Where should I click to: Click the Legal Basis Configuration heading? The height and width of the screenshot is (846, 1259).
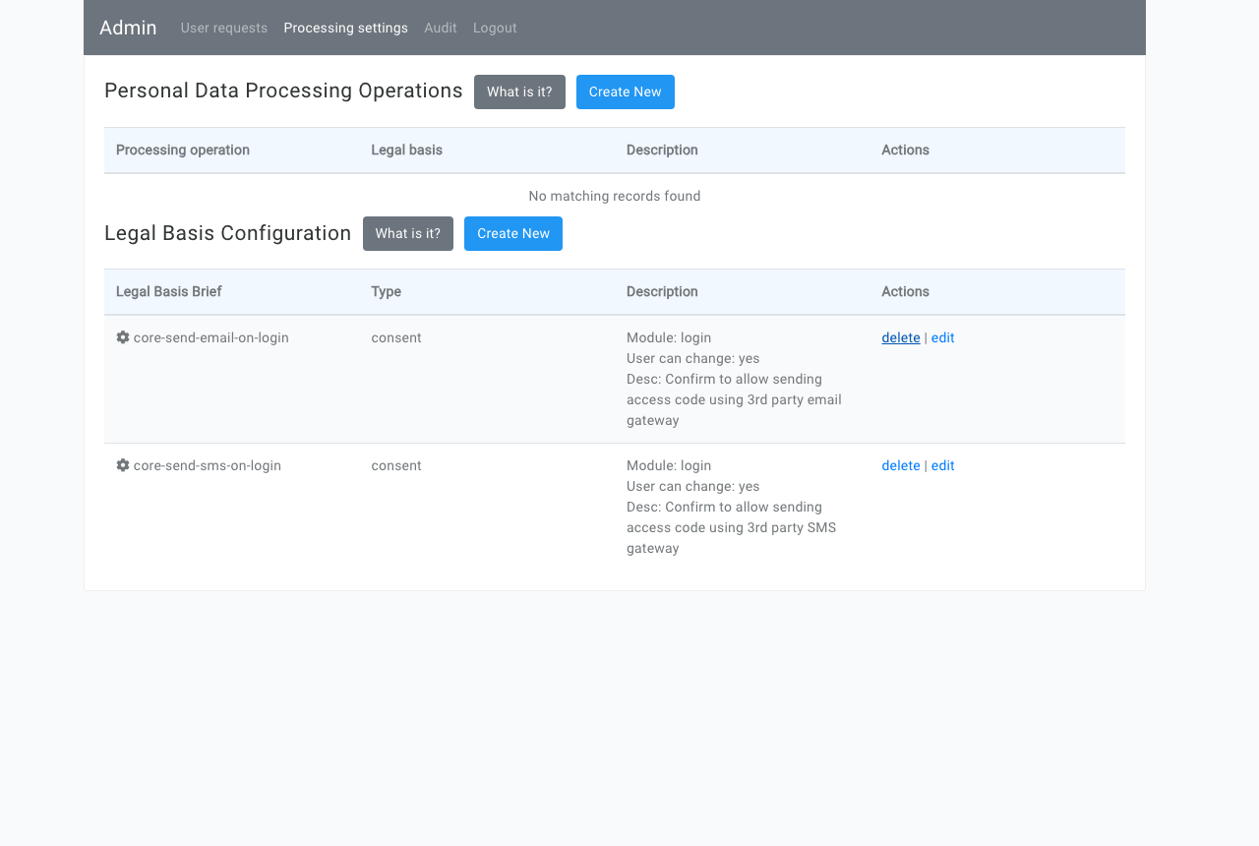pyautogui.click(x=228, y=233)
